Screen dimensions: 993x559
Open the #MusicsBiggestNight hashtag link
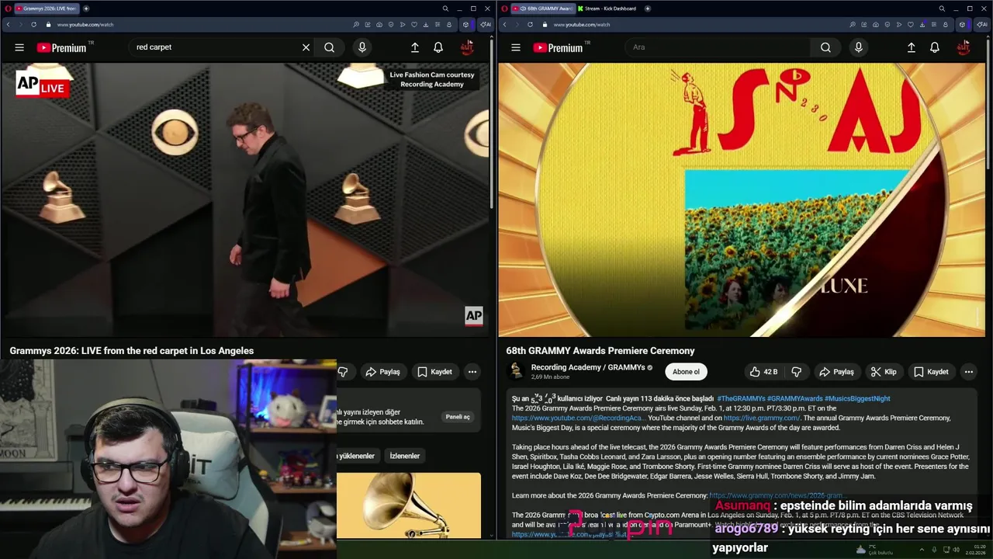pos(857,398)
